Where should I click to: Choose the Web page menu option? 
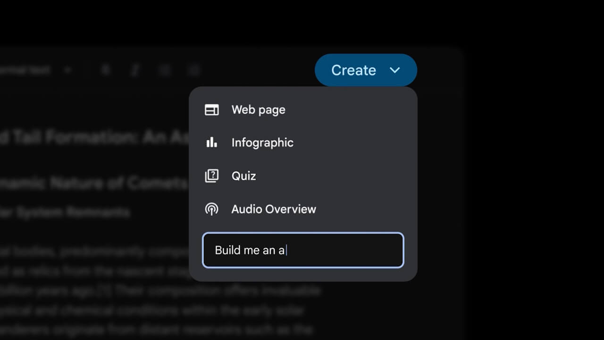pos(303,110)
